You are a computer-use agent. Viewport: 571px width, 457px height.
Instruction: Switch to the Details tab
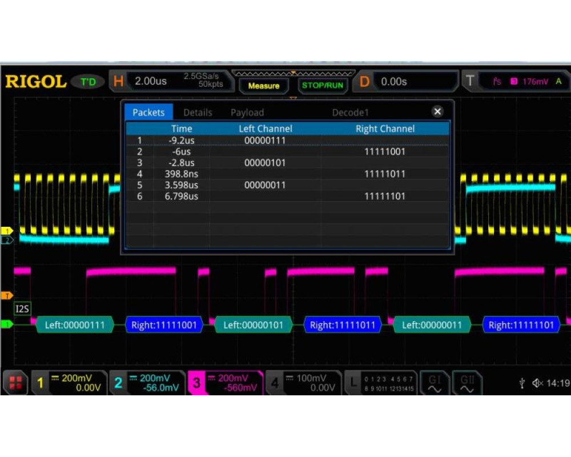pyautogui.click(x=198, y=113)
